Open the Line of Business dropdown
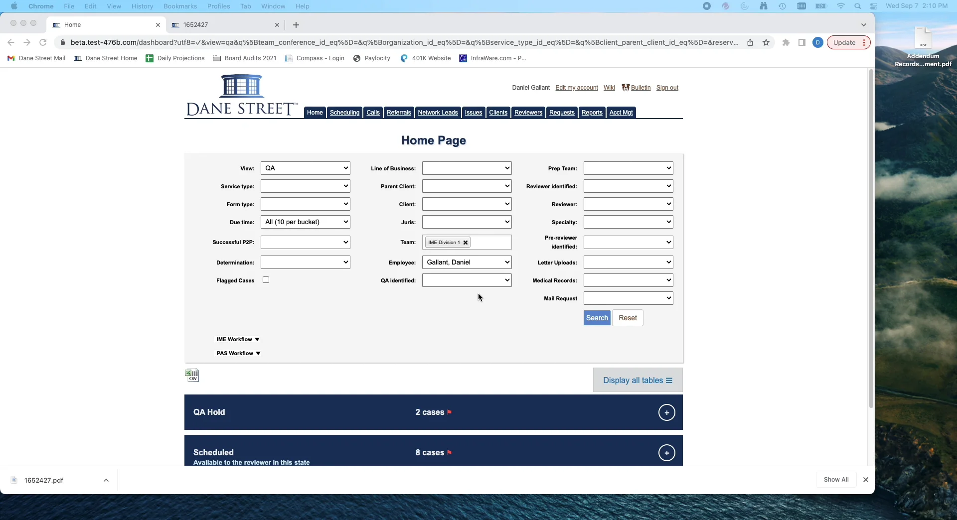The height and width of the screenshot is (520, 957). point(467,168)
